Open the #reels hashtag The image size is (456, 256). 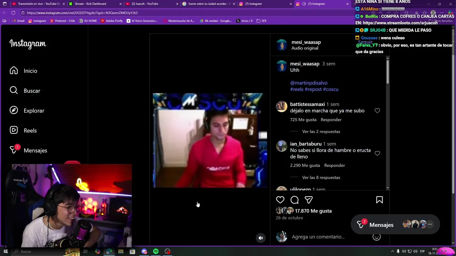(x=297, y=89)
